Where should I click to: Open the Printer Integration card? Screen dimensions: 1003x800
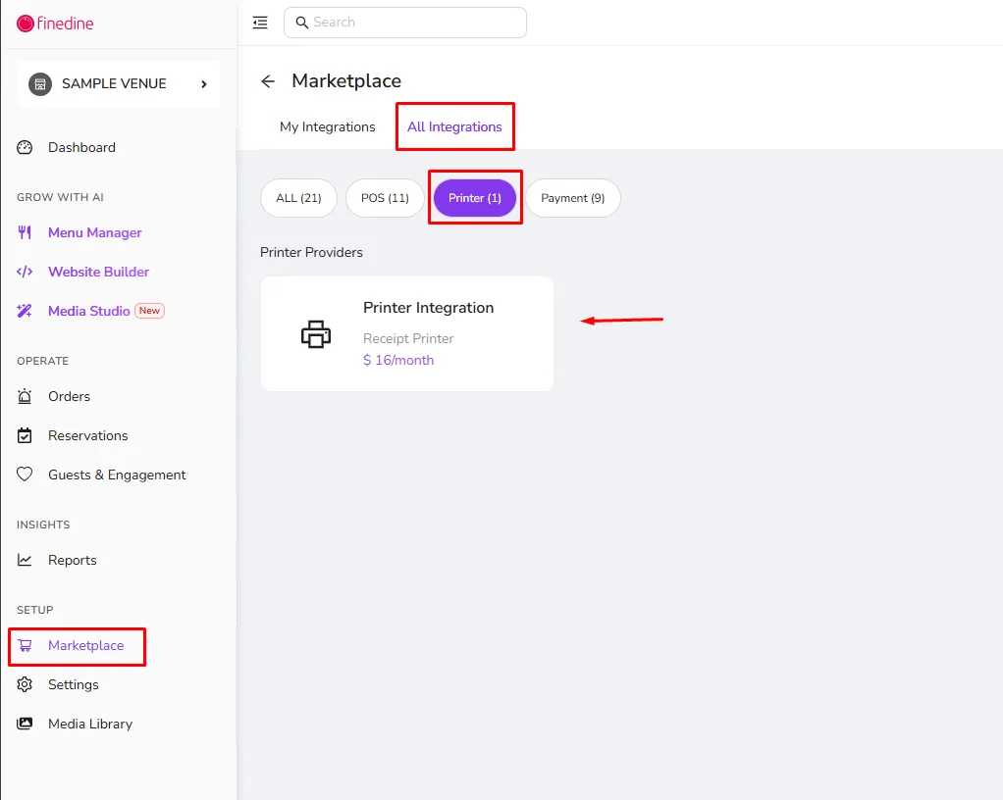pos(407,333)
